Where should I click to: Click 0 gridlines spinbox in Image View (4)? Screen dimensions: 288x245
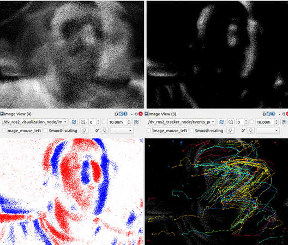[x=94, y=122]
